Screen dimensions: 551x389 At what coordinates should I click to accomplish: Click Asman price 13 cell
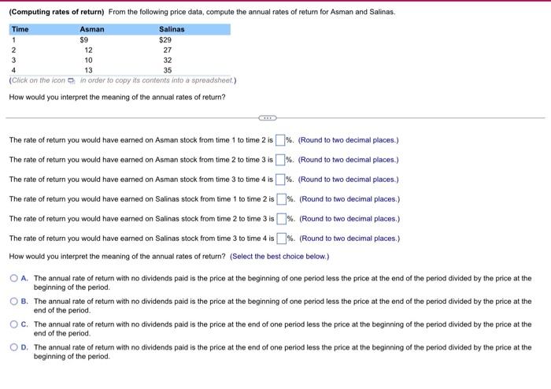tap(88, 71)
